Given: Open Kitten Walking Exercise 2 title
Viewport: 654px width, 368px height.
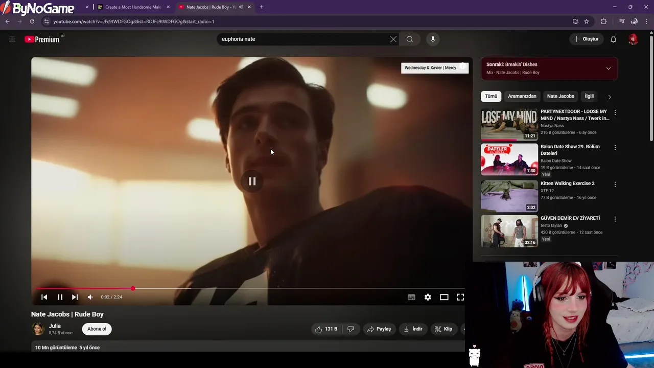Looking at the screenshot, I should (x=567, y=183).
